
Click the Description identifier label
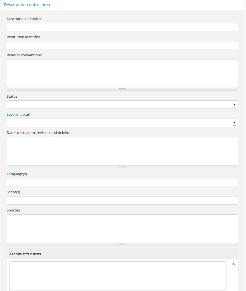[x=24, y=19]
